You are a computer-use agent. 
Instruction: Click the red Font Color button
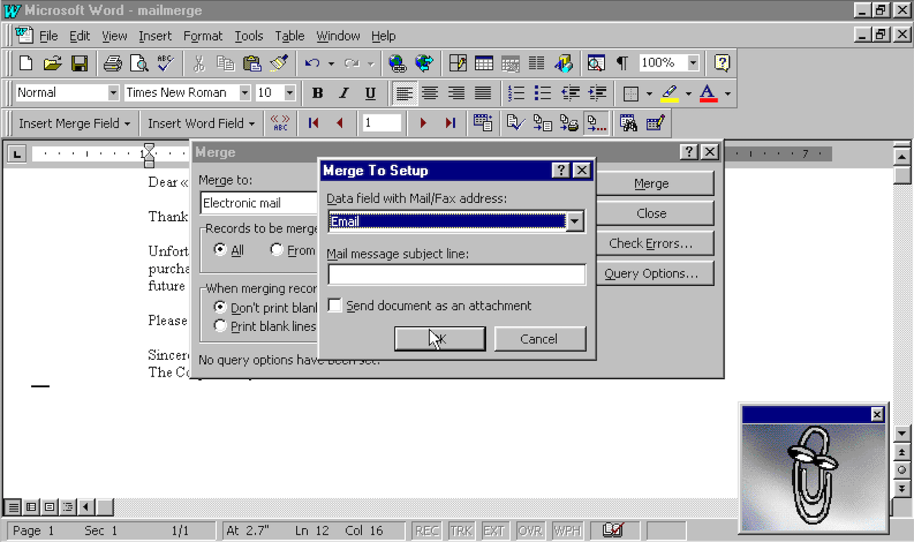(x=708, y=93)
